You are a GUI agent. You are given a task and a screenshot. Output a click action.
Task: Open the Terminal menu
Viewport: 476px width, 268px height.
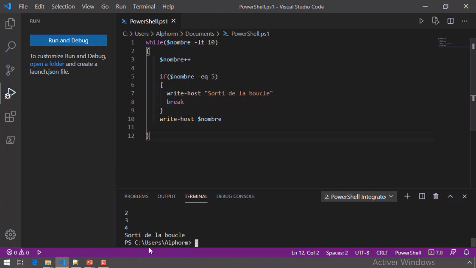144,6
